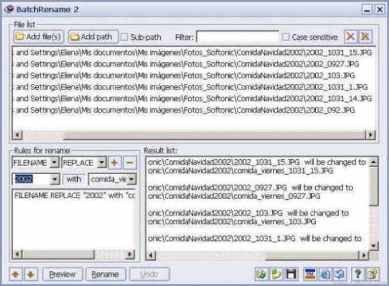Minimize the BatchRename 2 window
The width and height of the screenshot is (389, 286).
[367, 10]
